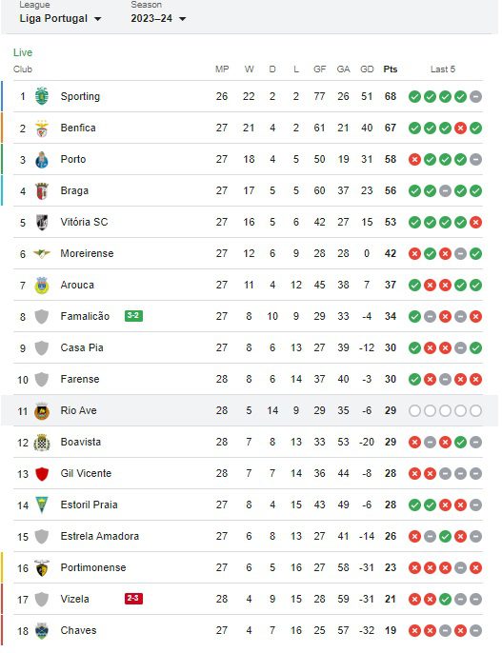Click the Rio Ave club crest

click(x=42, y=411)
